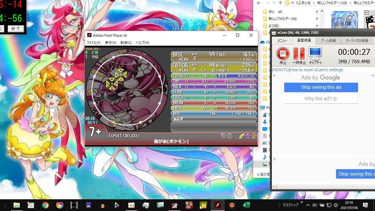Click the rainbow icon in the game footer
Image resolution: width=375 pixels, height=211 pixels.
click(x=241, y=136)
